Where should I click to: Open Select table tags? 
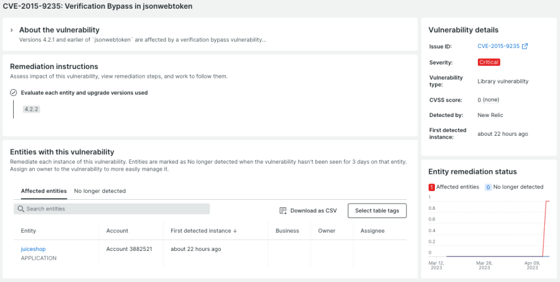(377, 211)
